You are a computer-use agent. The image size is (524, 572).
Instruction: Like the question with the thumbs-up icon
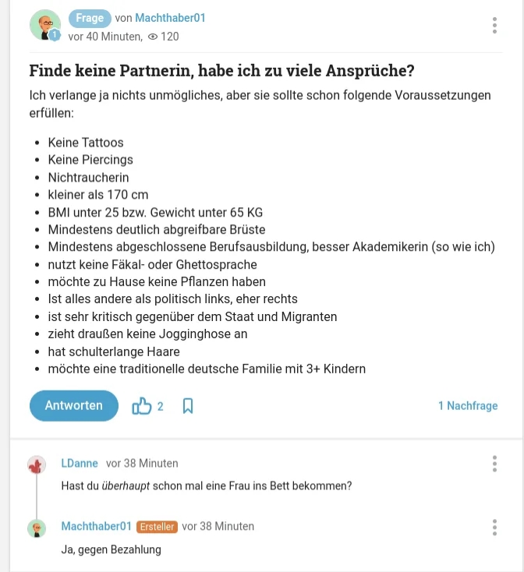pyautogui.click(x=141, y=406)
